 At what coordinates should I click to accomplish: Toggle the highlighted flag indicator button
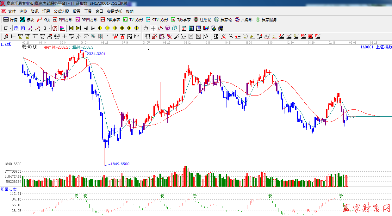62,28
